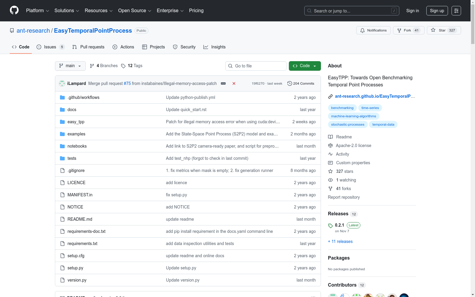Open the requirements.txt file
This screenshot has width=475, height=297.
tap(83, 244)
